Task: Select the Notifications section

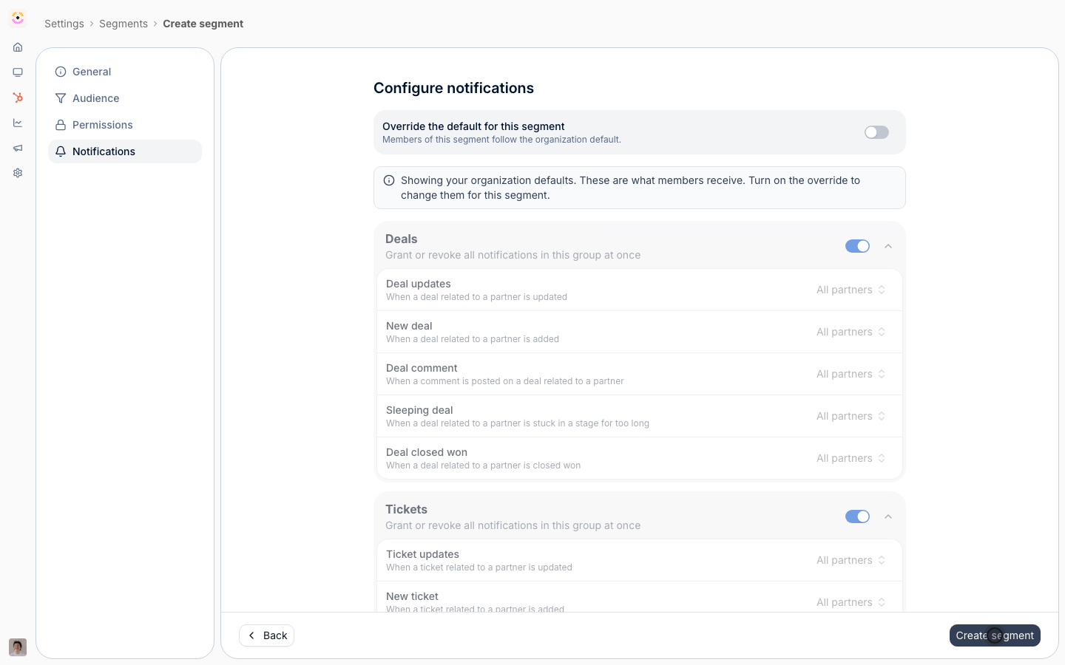Action: [125, 151]
